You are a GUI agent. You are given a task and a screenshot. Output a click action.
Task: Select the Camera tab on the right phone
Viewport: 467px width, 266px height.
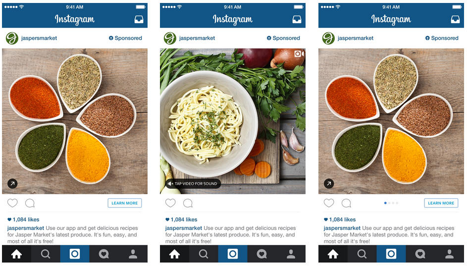pyautogui.click(x=391, y=254)
